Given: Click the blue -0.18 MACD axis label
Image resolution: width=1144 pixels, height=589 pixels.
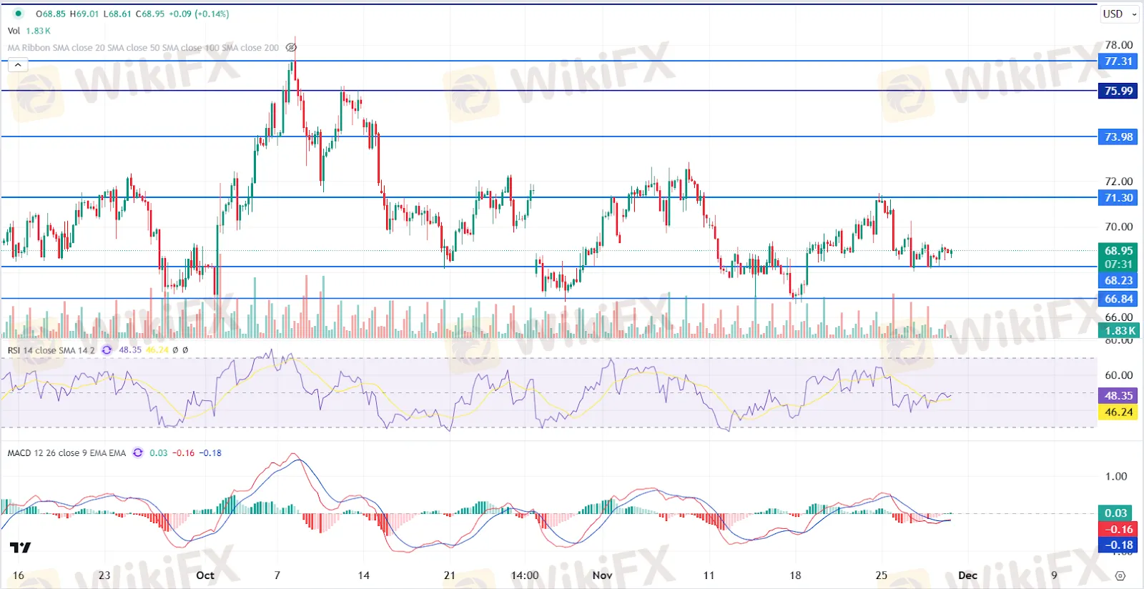Looking at the screenshot, I should coord(1118,545).
